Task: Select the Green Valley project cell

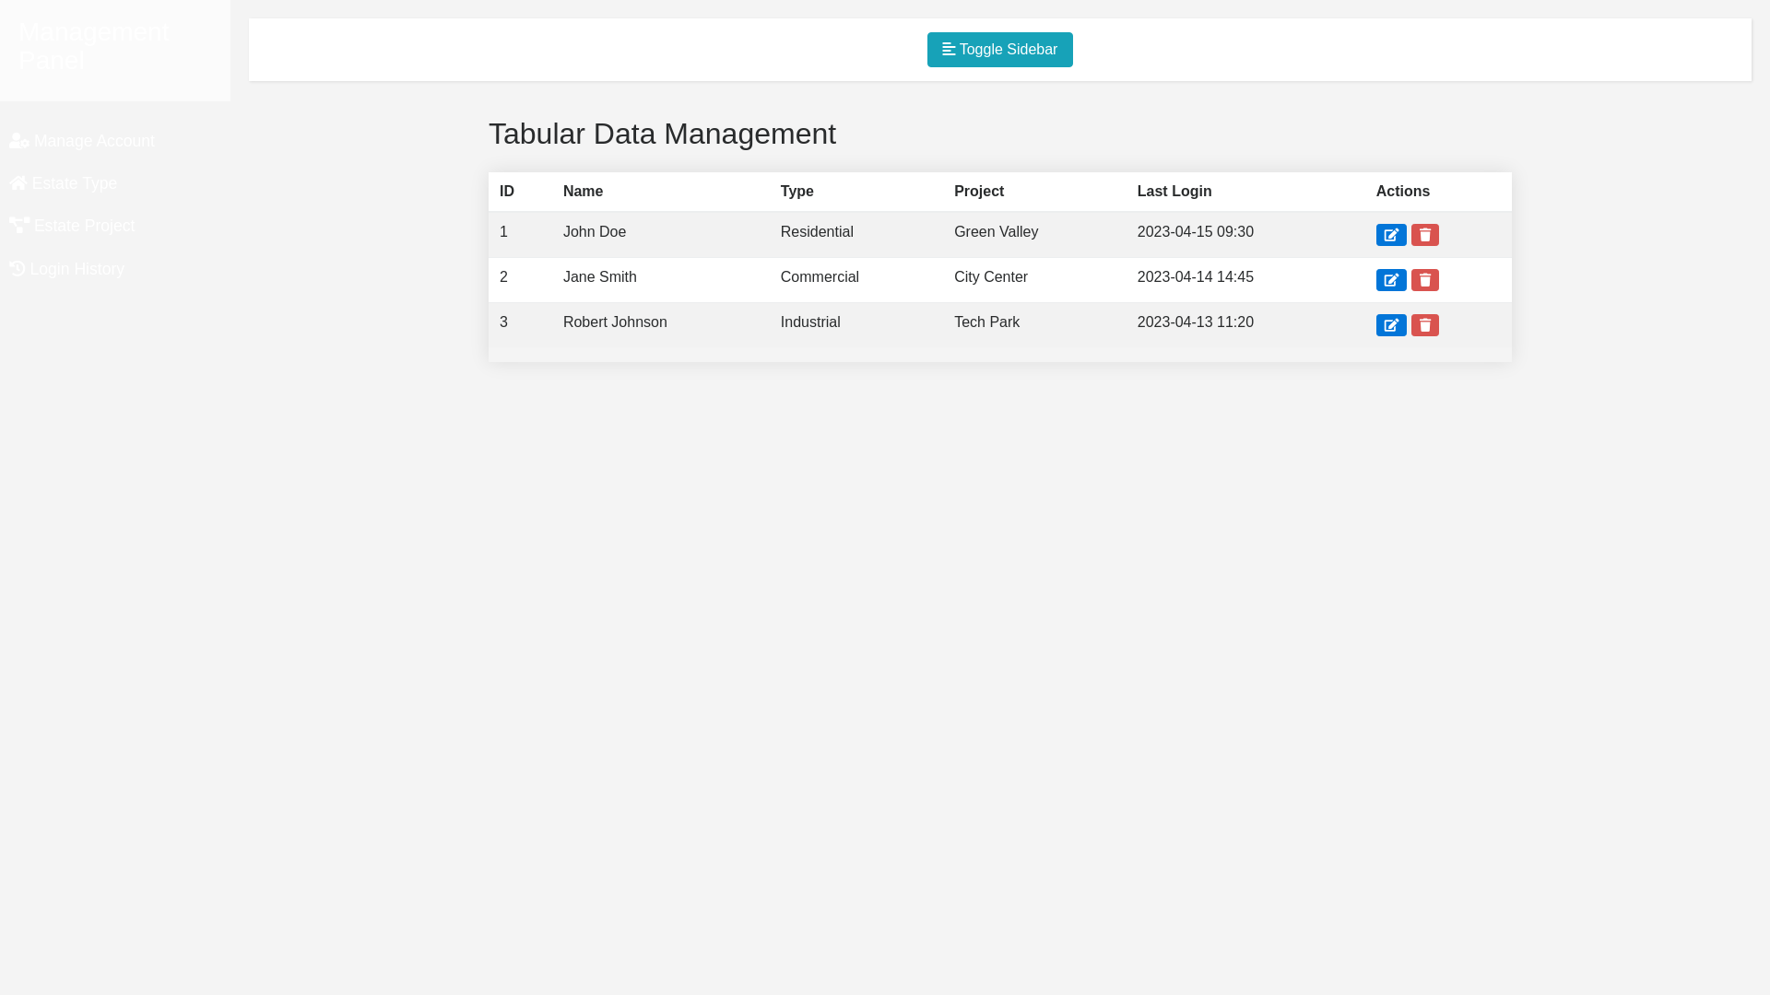Action: pos(996,232)
